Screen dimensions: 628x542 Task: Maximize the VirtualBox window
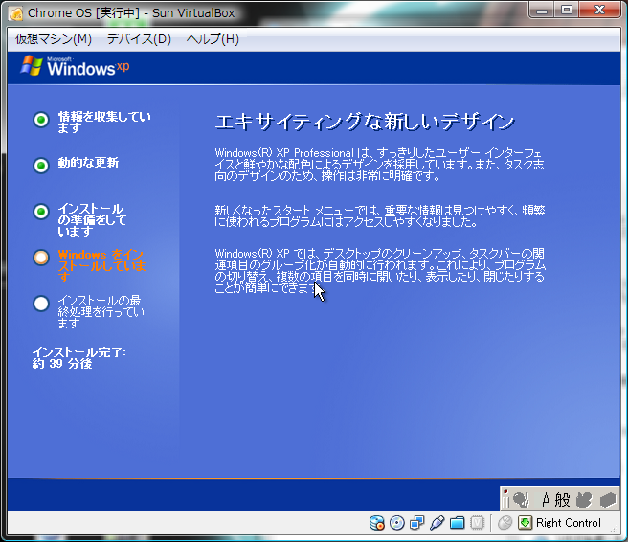click(x=567, y=10)
